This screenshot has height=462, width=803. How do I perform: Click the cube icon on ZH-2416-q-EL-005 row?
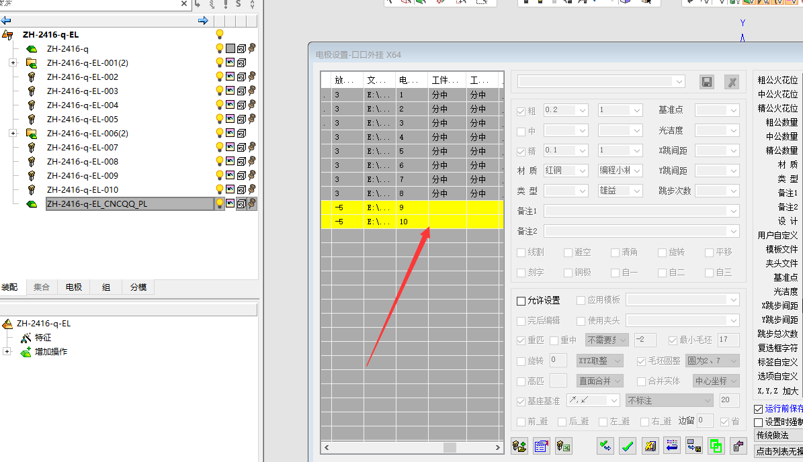tap(241, 120)
